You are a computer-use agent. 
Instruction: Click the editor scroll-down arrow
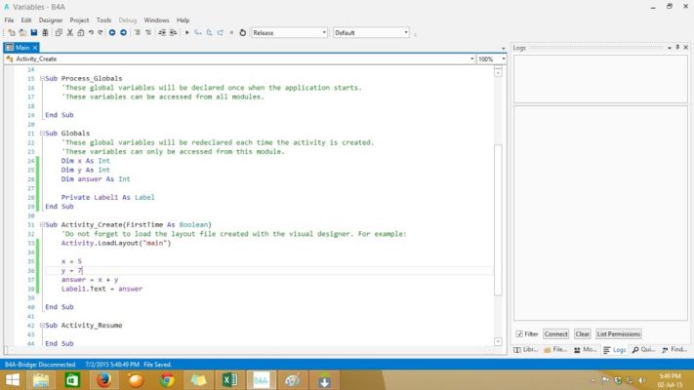[x=498, y=341]
